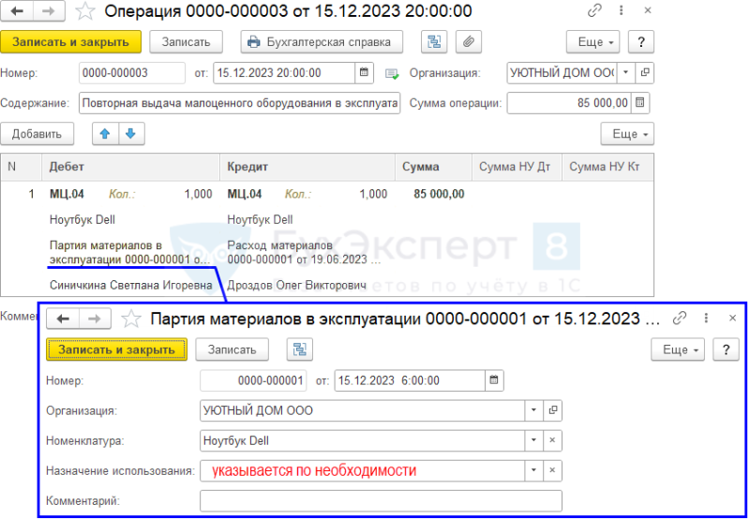This screenshot has height=519, width=750.
Task: Clear the Номенклатура field with x
Action: [552, 440]
